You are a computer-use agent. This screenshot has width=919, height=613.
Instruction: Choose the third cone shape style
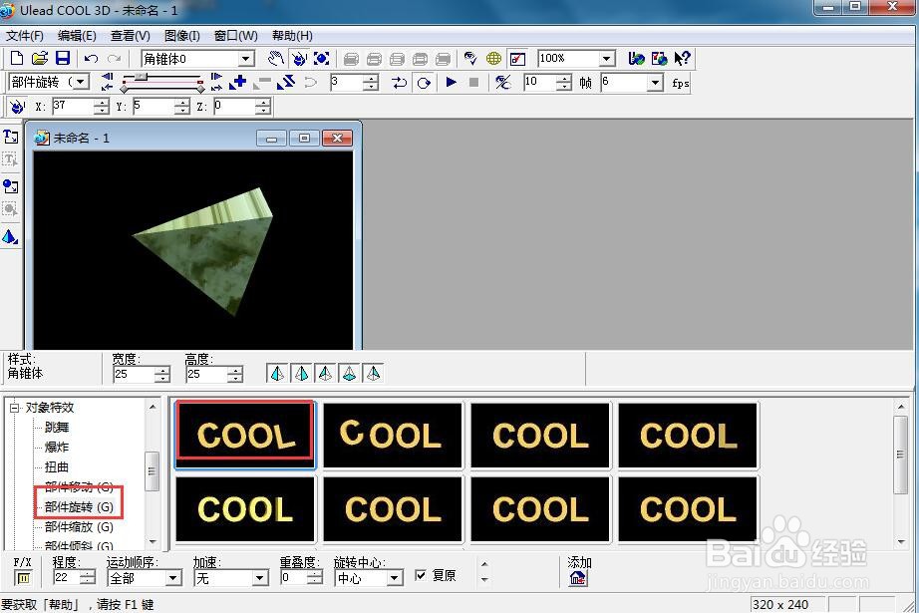pos(325,374)
